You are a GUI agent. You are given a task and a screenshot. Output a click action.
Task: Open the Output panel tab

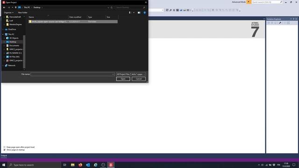tap(4, 155)
